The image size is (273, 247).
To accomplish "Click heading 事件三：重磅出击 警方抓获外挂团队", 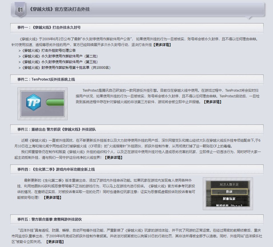I will tap(56, 129).
